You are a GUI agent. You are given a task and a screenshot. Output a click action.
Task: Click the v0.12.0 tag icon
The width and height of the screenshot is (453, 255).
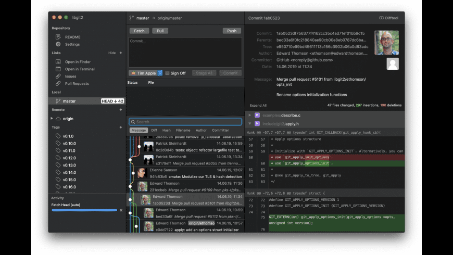point(58,158)
